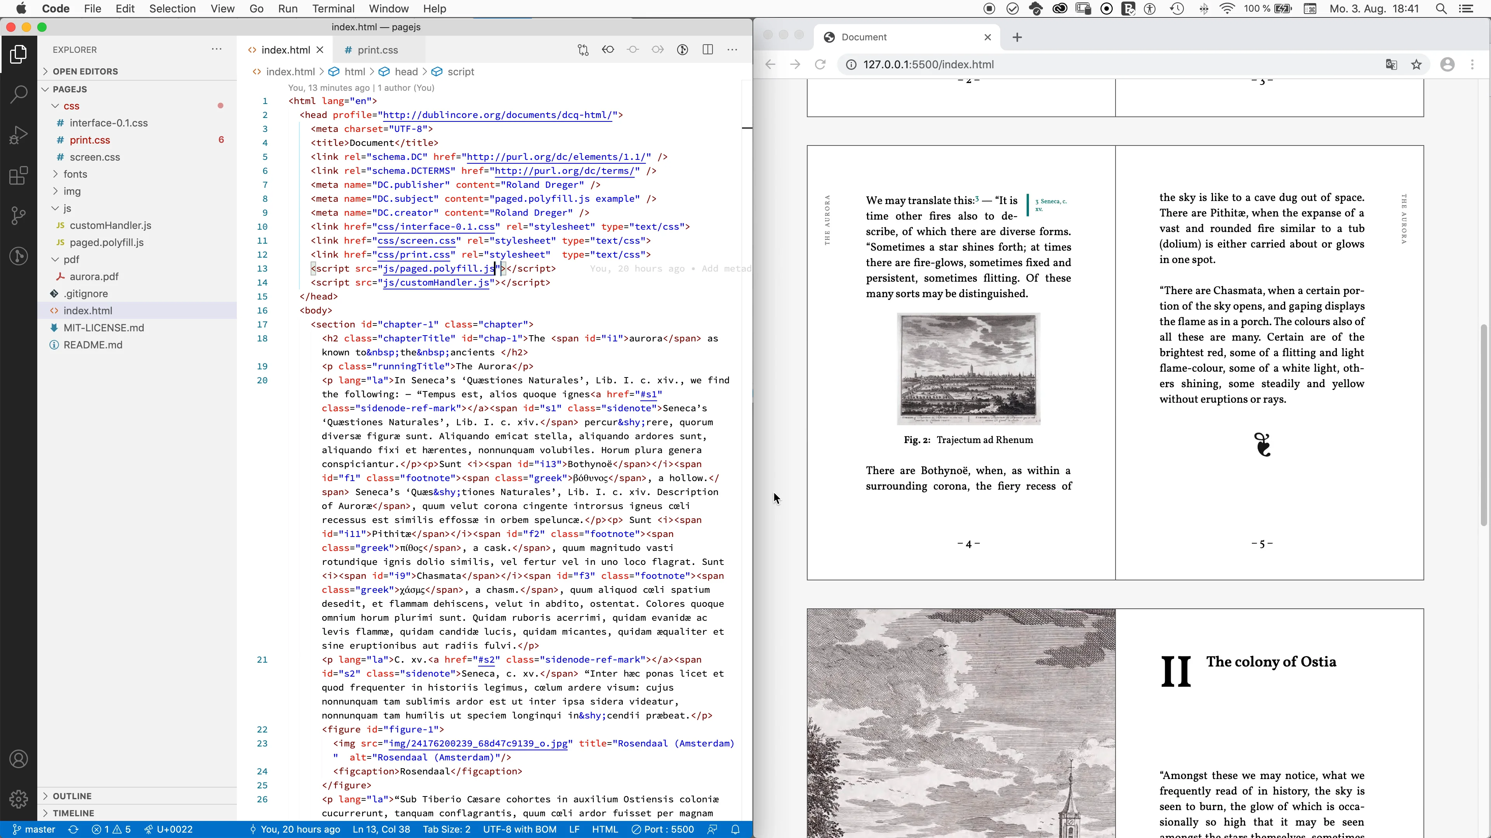Click the previous change arrow icon
Viewport: 1491px width, 838px height.
[x=608, y=50]
